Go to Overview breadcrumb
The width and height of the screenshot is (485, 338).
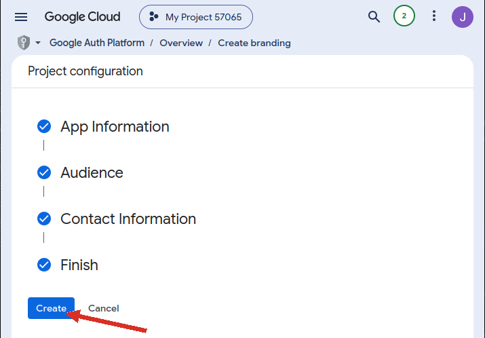181,43
